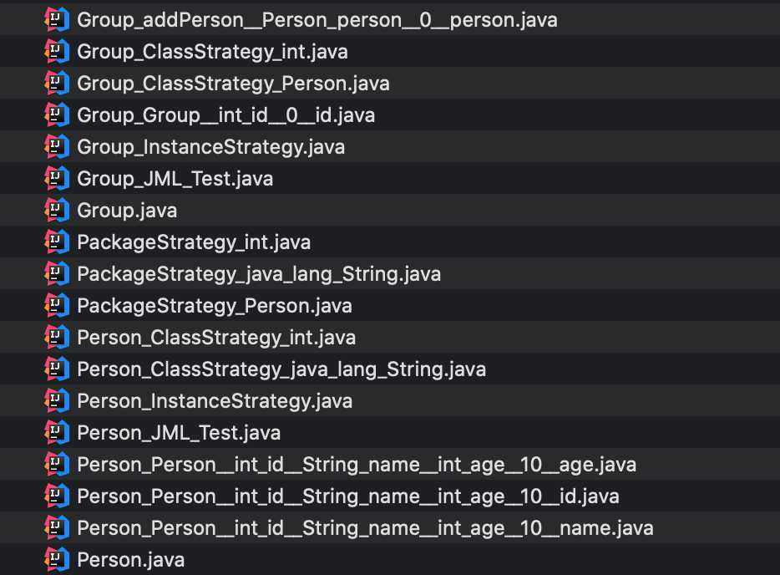Click the icon for Person_JML_Test.java
Viewport: 780px width, 575px height.
point(56,432)
